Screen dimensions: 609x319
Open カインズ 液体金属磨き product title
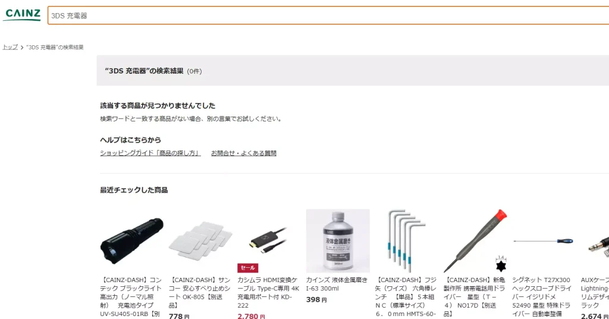pos(337,284)
